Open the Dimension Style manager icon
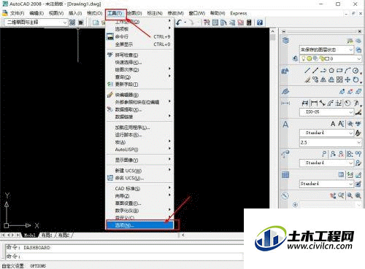 coord(358,112)
